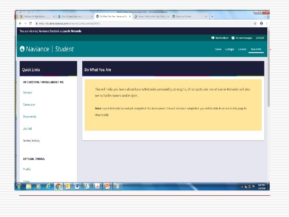Close the Robbinsville High School tab
This screenshot has width=289, height=217.
click(x=54, y=16)
